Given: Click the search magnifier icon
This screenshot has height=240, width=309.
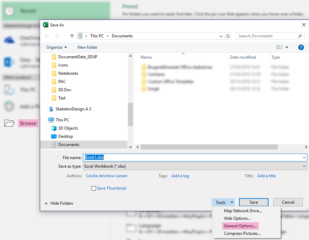Looking at the screenshot, I should pos(300,36).
